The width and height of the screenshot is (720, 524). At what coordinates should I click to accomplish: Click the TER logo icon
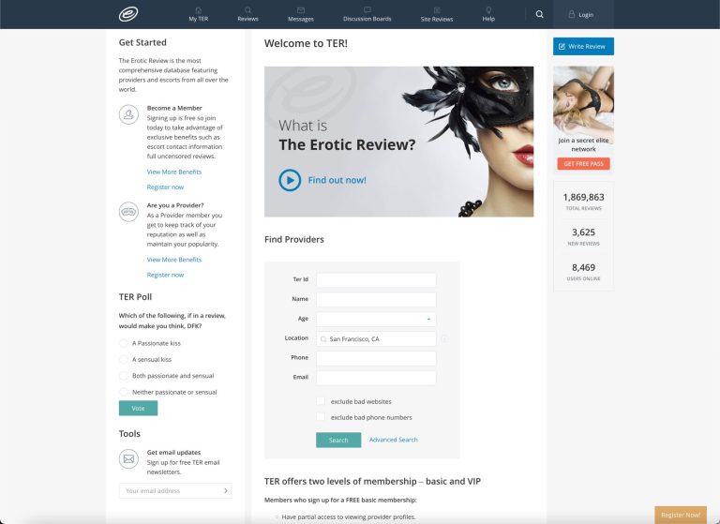(128, 14)
